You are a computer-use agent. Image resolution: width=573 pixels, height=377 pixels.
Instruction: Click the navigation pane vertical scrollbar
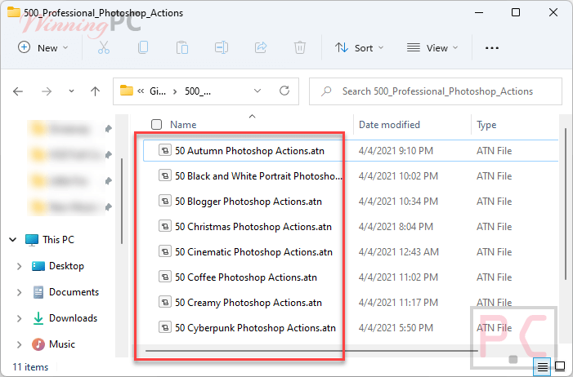[x=122, y=201]
